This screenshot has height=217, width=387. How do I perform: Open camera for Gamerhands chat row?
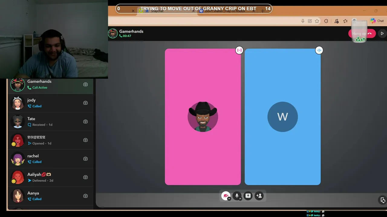tap(86, 84)
